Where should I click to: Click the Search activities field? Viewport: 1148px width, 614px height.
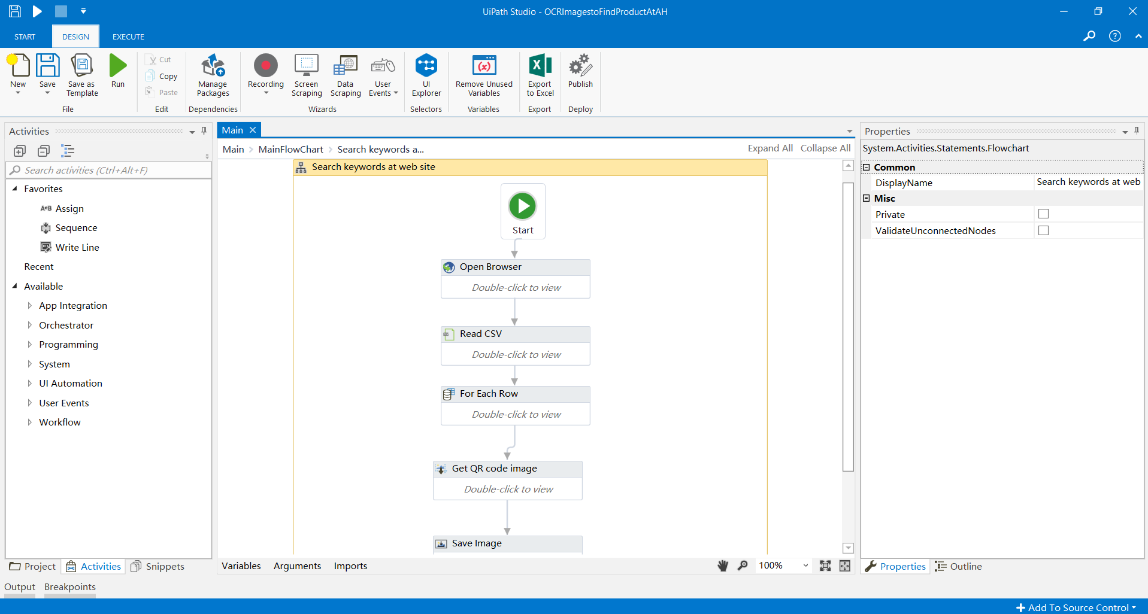[x=109, y=170]
